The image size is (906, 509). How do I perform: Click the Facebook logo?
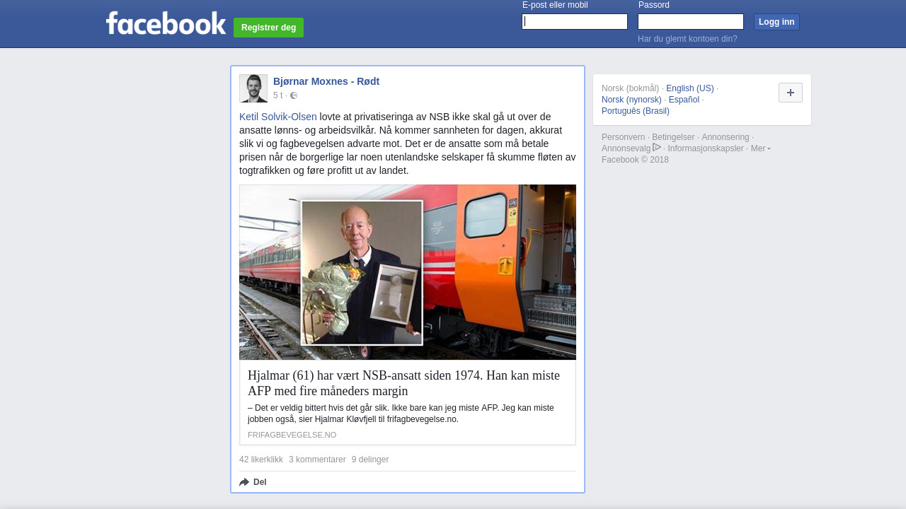[x=166, y=23]
